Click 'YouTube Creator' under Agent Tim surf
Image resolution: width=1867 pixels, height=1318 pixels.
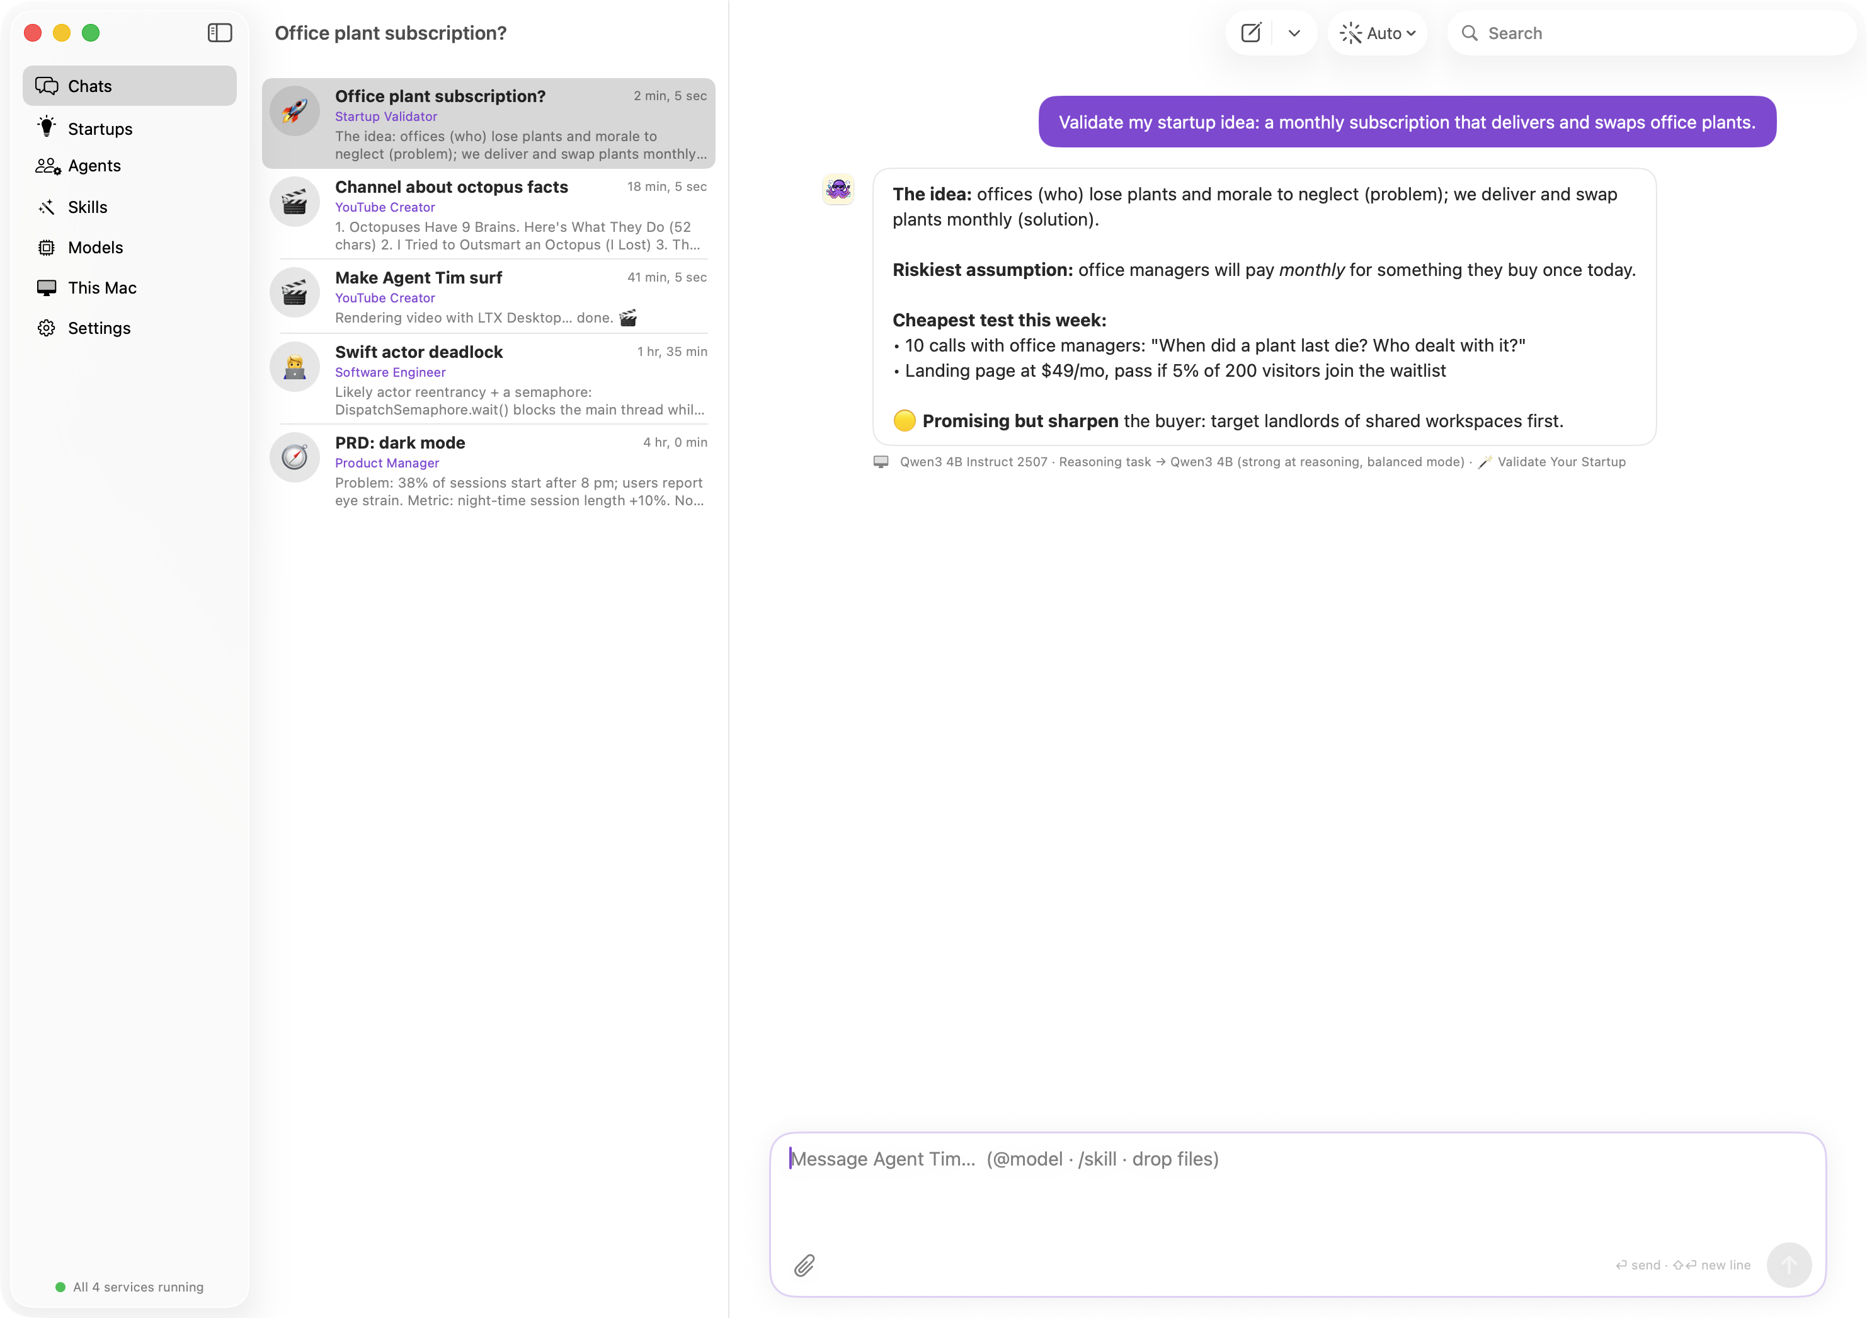click(x=385, y=299)
